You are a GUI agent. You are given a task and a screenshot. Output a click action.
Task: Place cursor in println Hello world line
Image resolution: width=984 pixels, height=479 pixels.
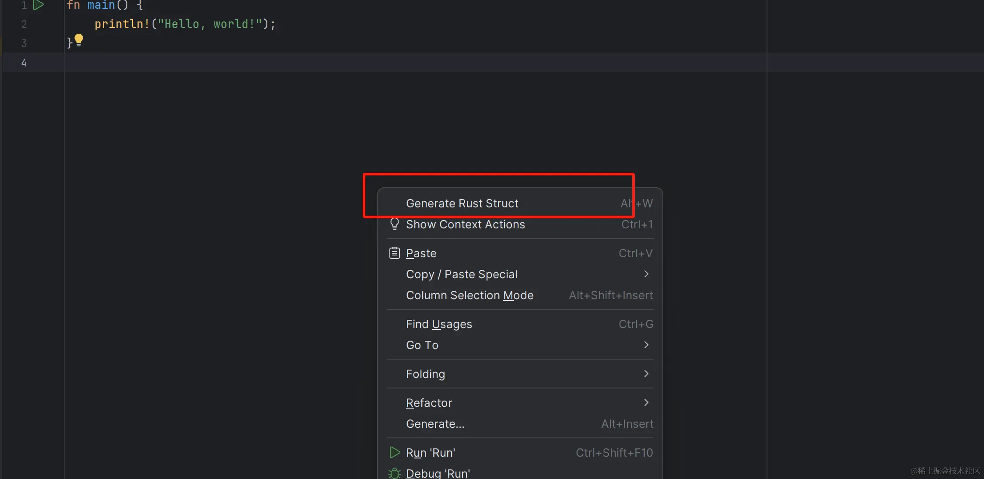184,24
